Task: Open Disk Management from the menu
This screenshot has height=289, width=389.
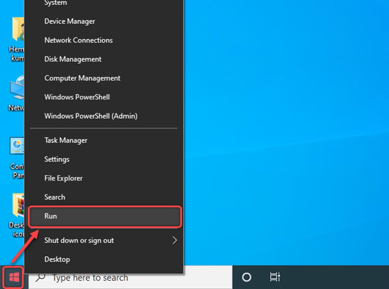Action: tap(104, 59)
